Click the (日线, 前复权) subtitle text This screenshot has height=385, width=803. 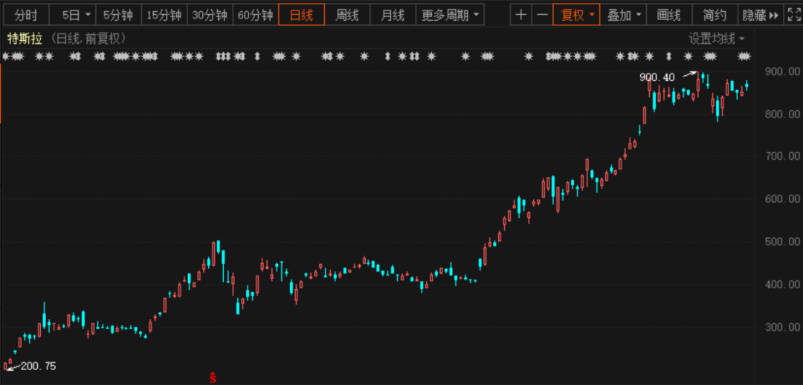(88, 39)
